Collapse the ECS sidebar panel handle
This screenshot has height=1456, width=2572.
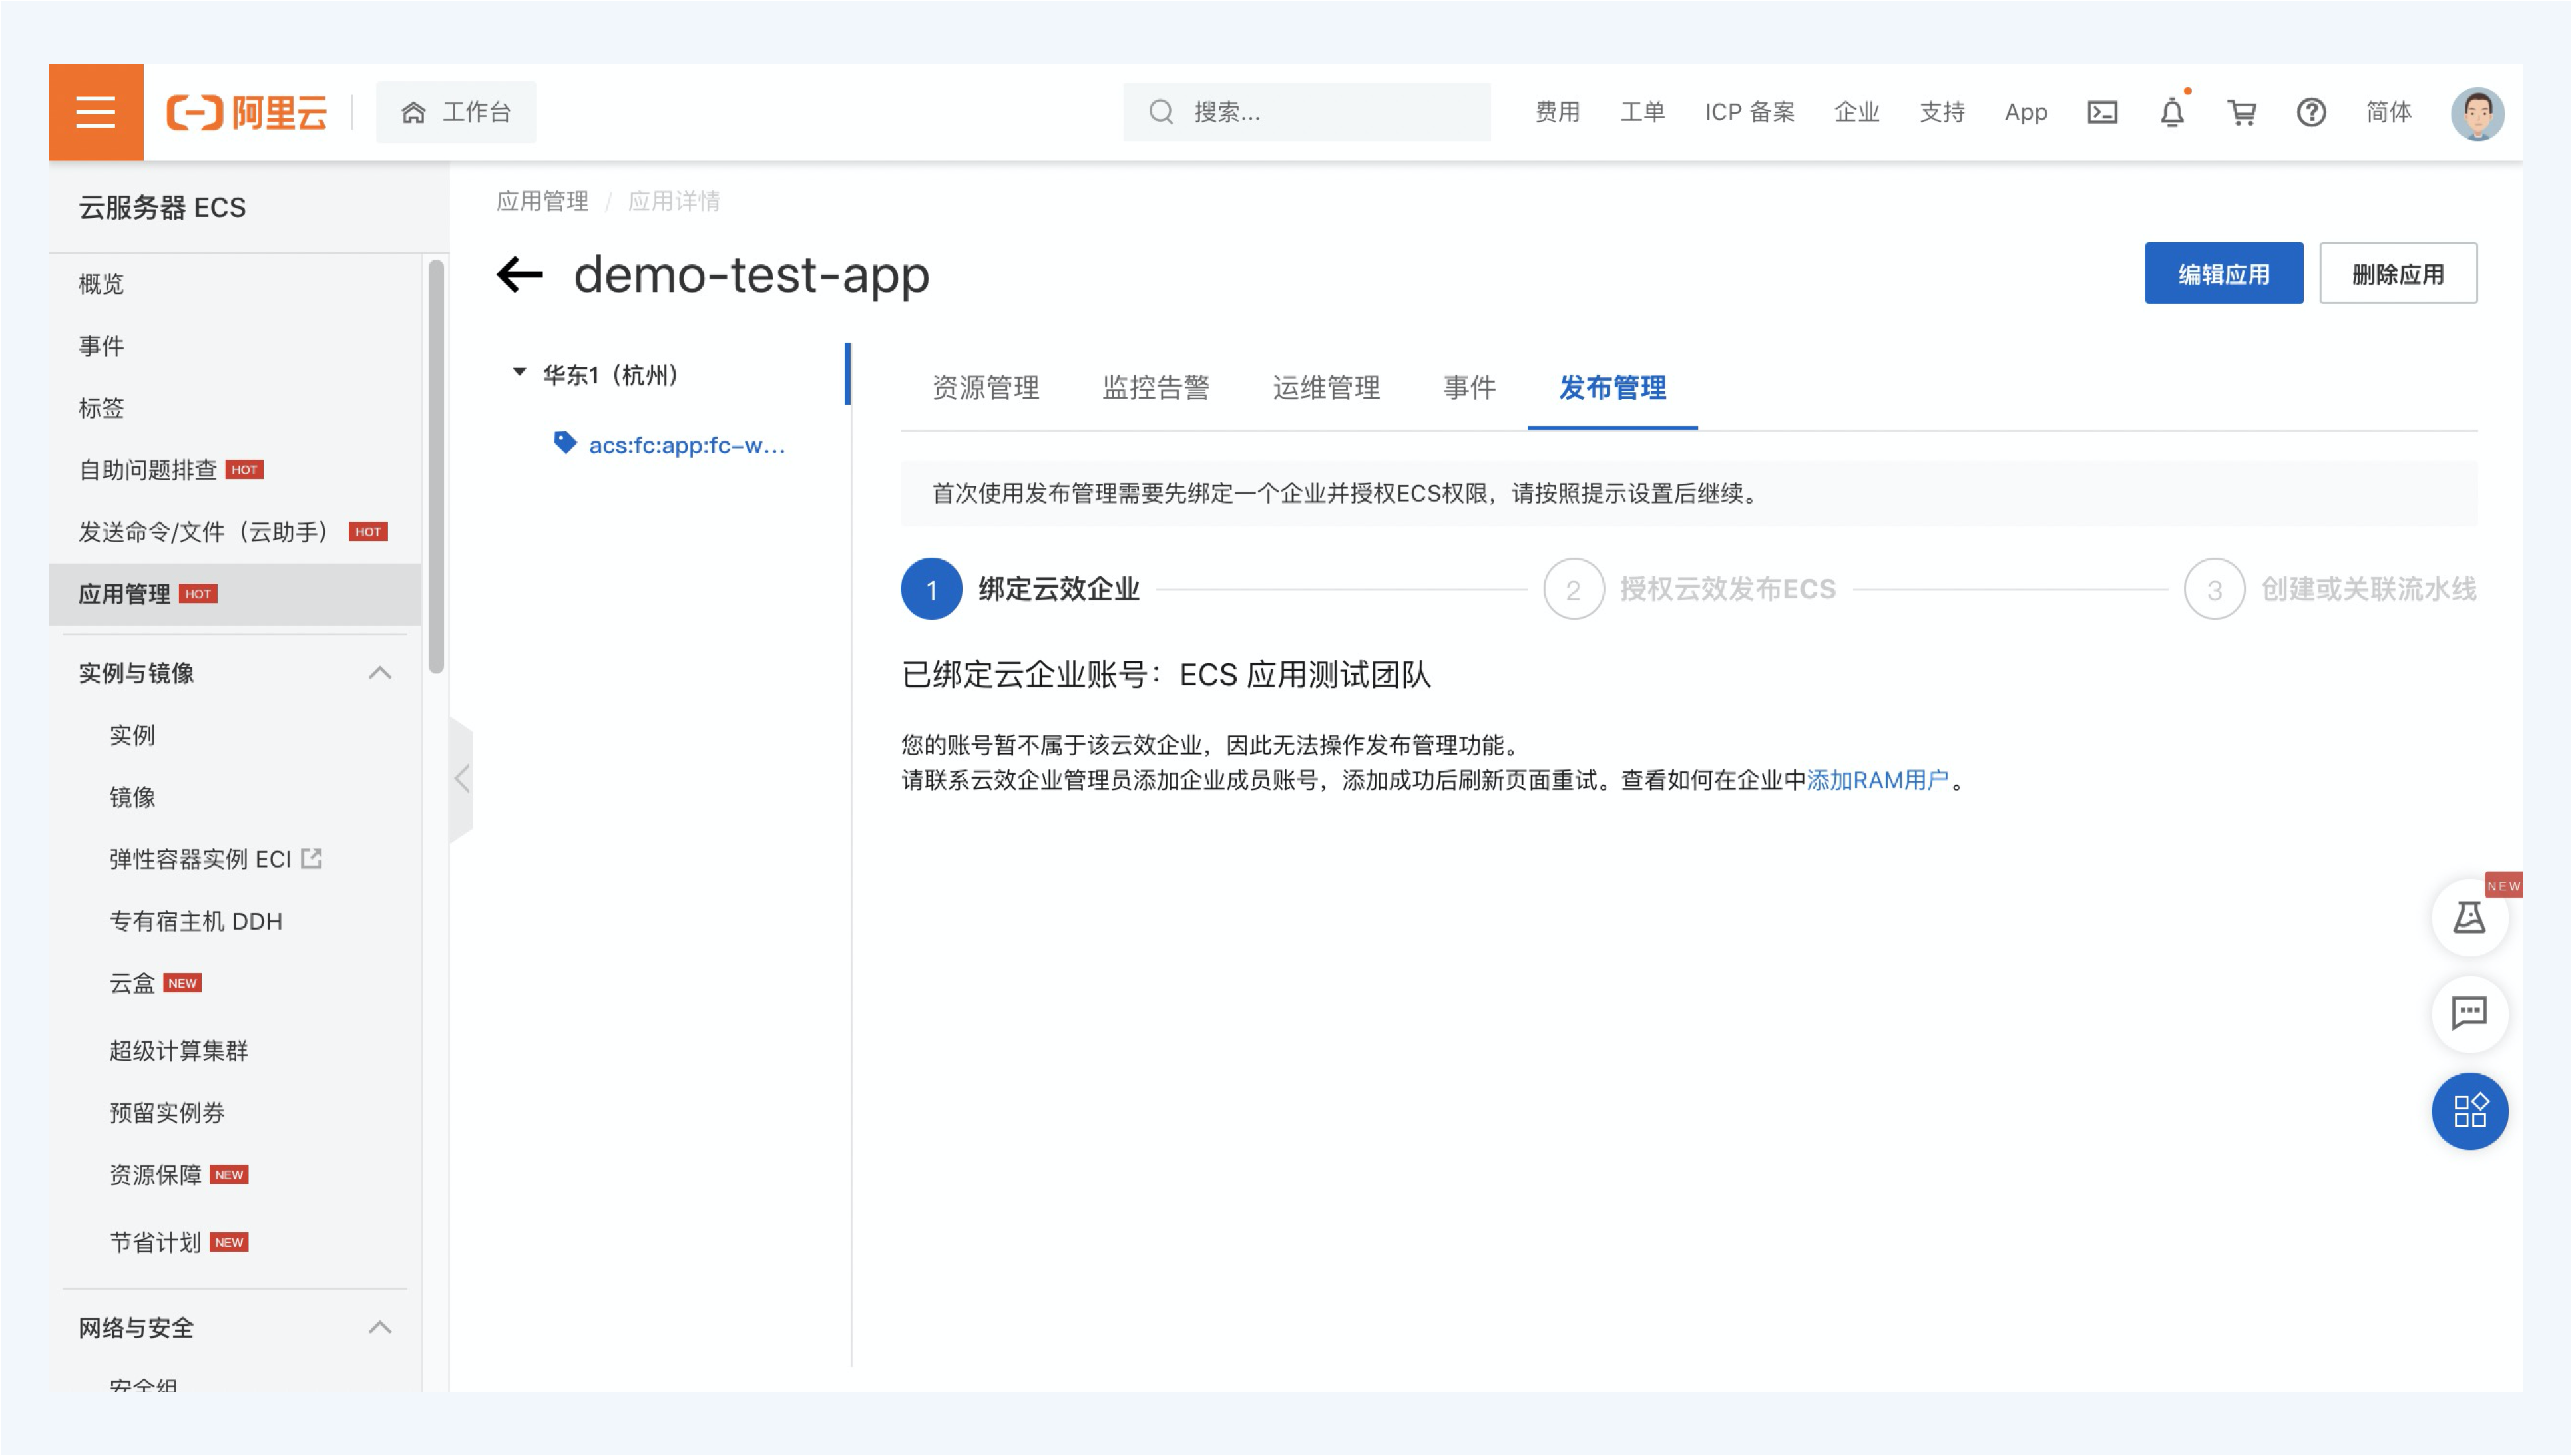click(x=461, y=778)
